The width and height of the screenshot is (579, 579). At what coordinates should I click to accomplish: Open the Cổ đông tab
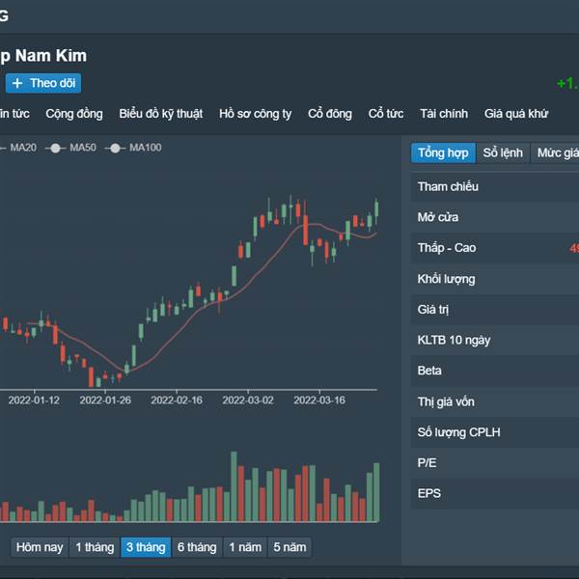(330, 114)
